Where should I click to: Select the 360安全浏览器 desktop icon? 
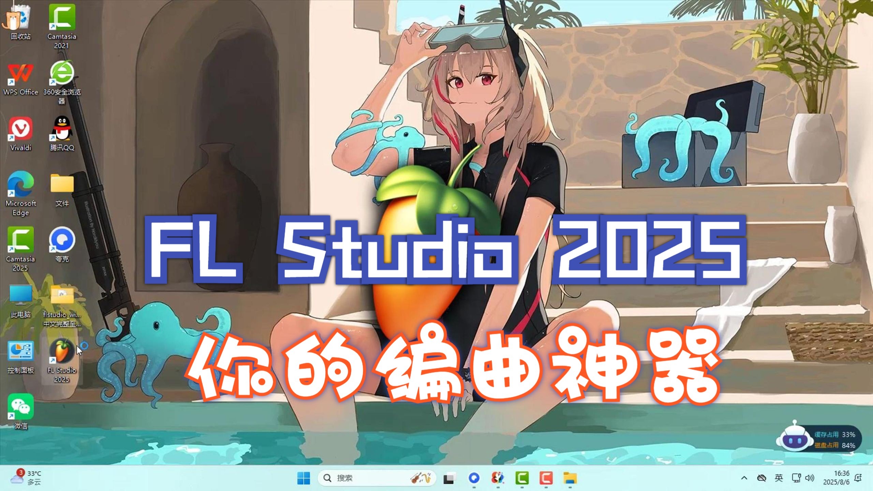[62, 83]
